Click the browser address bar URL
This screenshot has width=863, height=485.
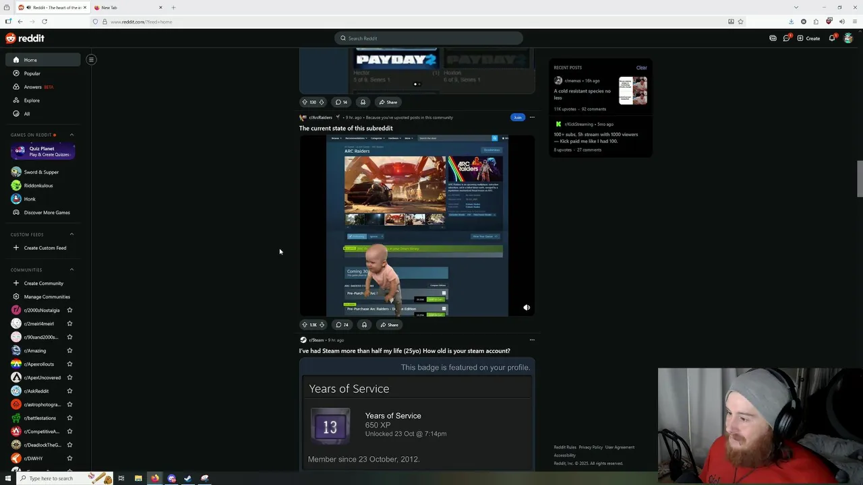pyautogui.click(x=141, y=22)
